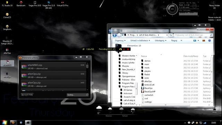Select the zone folder in file list
Screen dimensions: 222x125
(x=146, y=78)
